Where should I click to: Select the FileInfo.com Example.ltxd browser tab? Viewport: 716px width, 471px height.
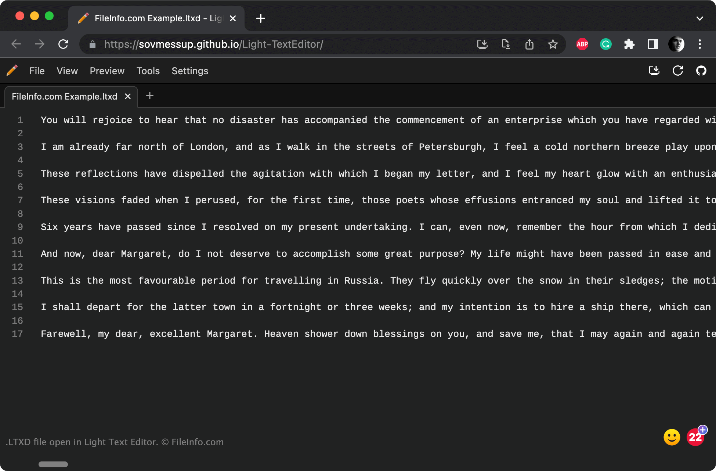[x=156, y=18]
